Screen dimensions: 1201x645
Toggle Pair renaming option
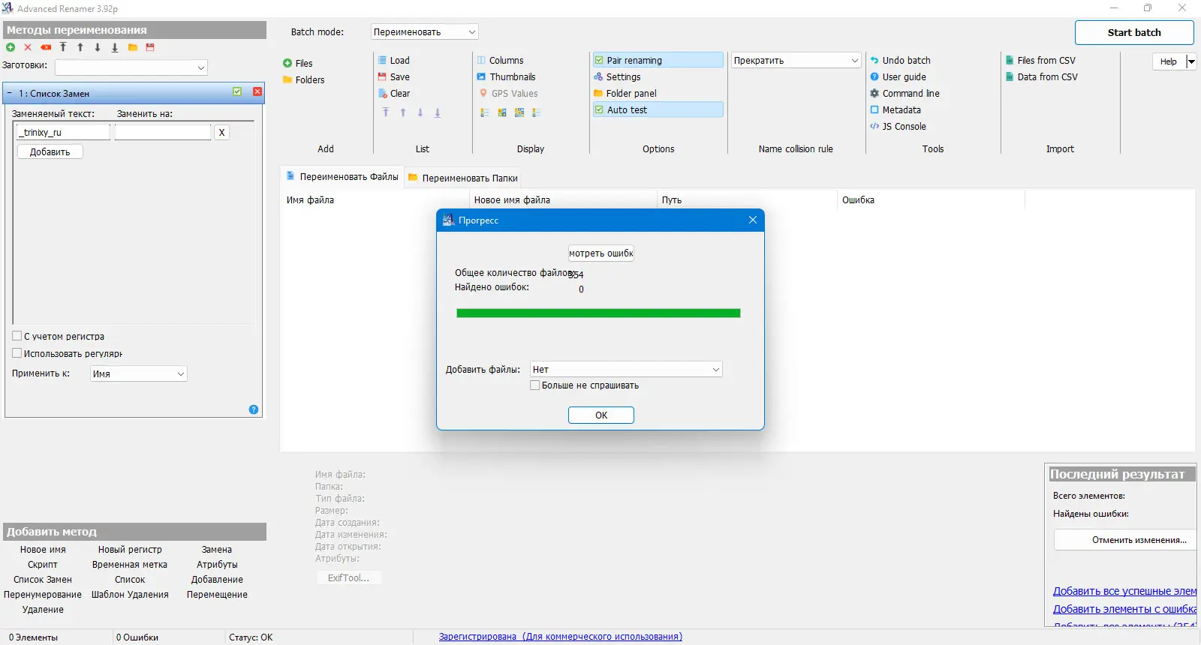pos(658,60)
